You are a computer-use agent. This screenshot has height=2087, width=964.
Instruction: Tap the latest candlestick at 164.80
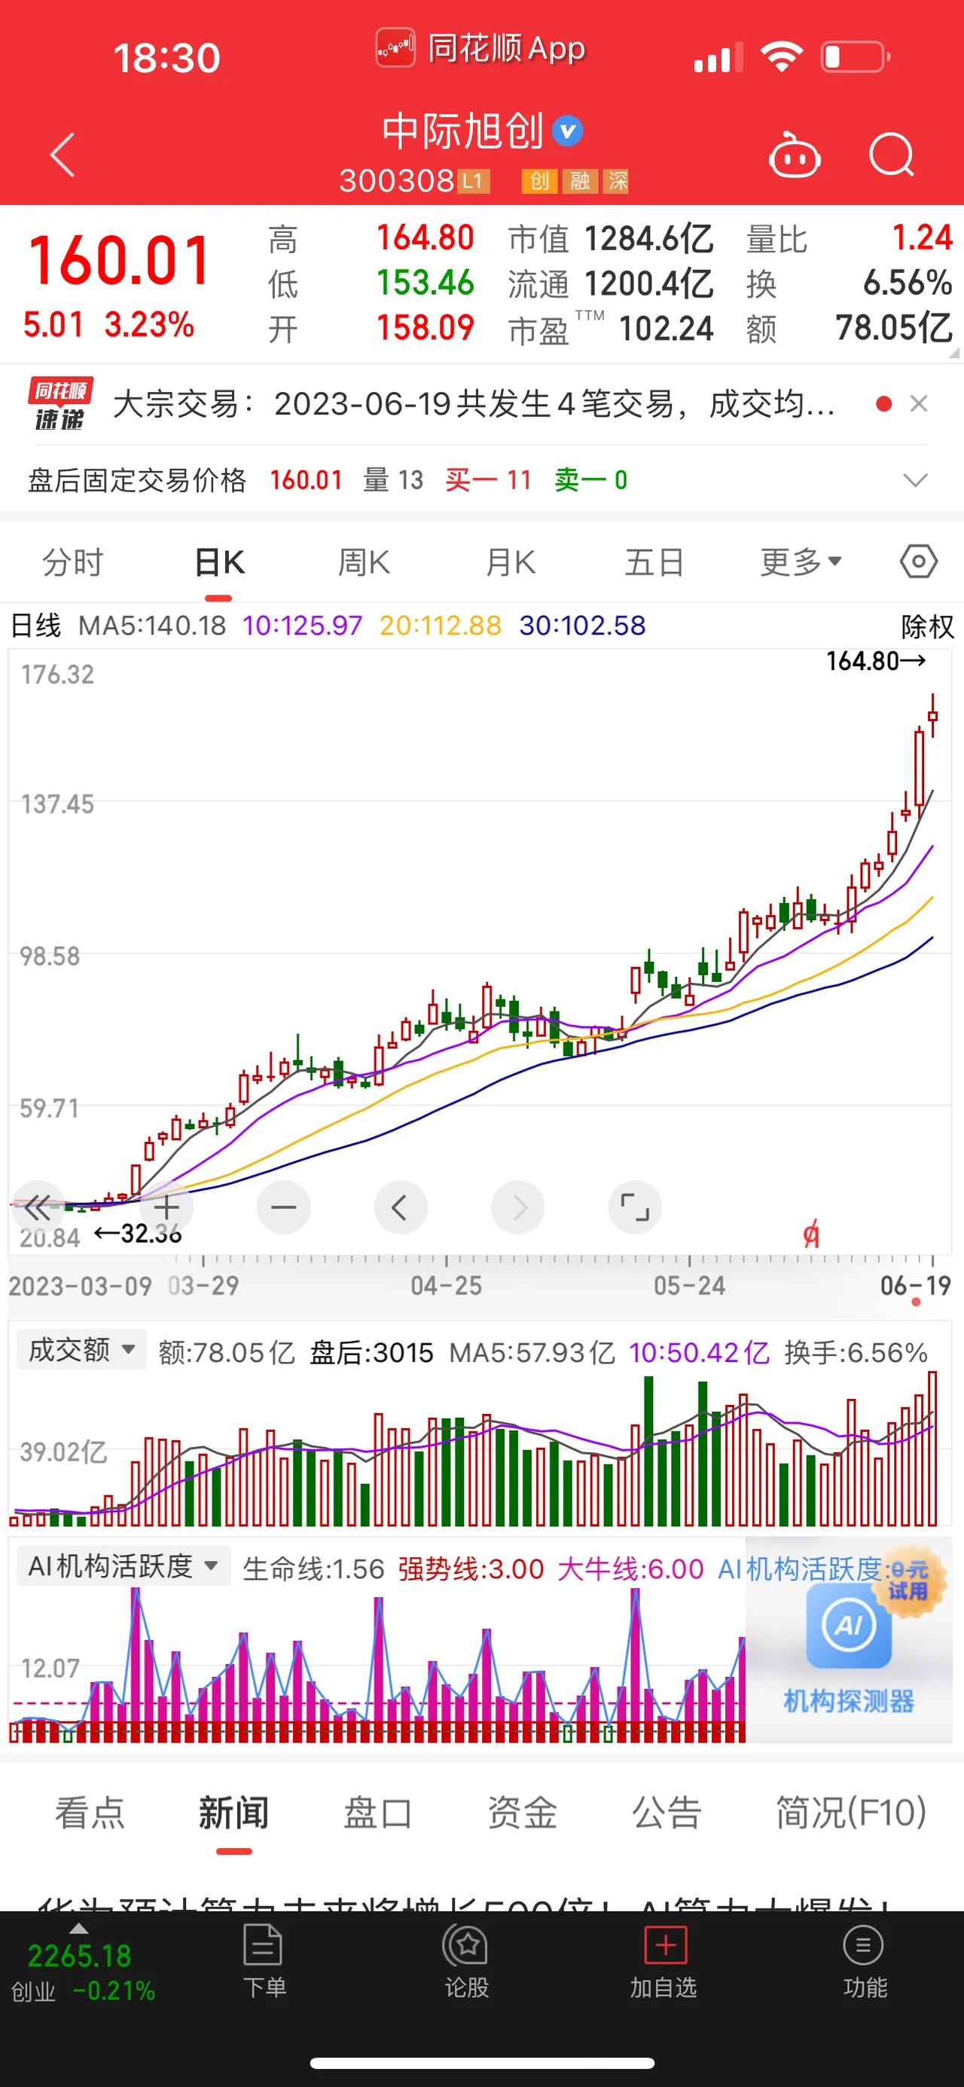click(933, 715)
